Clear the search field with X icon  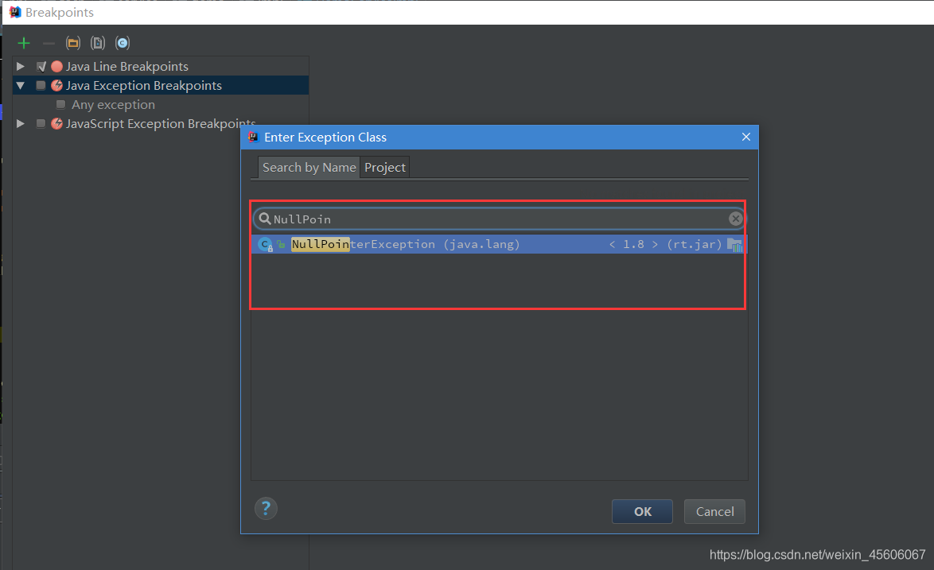point(736,219)
